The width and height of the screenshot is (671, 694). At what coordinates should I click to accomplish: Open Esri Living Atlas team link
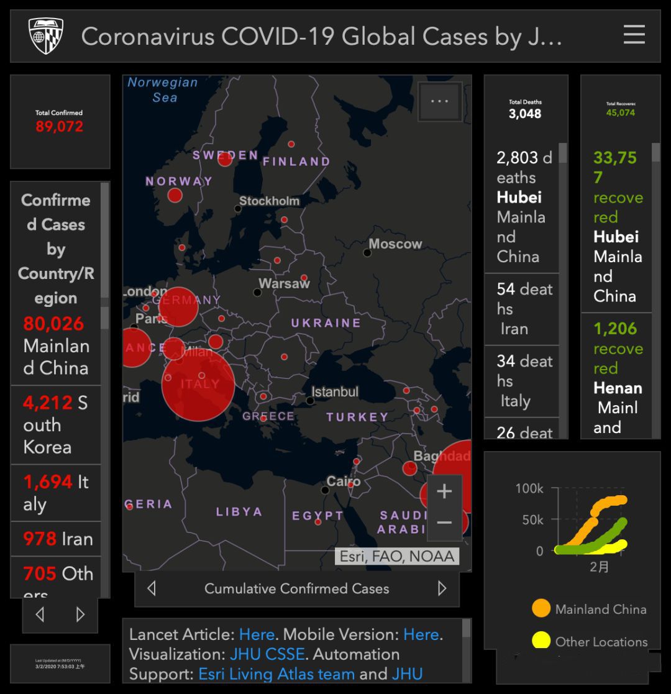(x=276, y=674)
